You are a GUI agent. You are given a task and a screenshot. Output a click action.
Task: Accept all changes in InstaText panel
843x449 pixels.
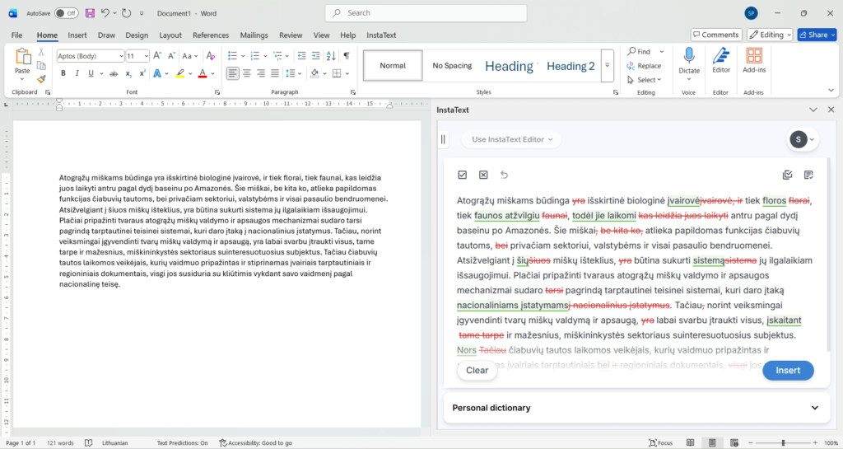pyautogui.click(x=463, y=175)
